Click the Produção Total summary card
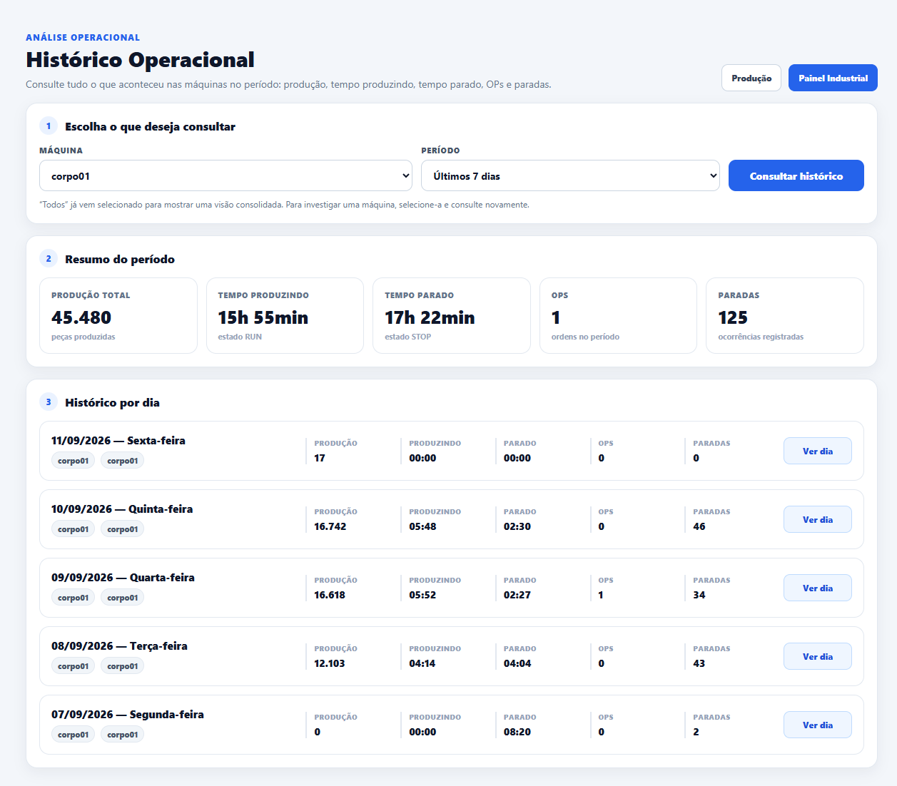897x786 pixels. click(x=118, y=315)
